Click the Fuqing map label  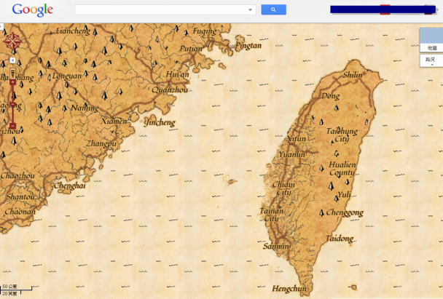point(204,31)
